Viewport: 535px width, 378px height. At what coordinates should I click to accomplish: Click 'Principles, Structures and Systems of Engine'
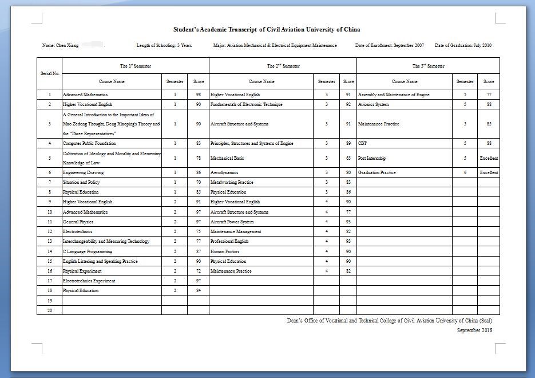[x=252, y=143]
